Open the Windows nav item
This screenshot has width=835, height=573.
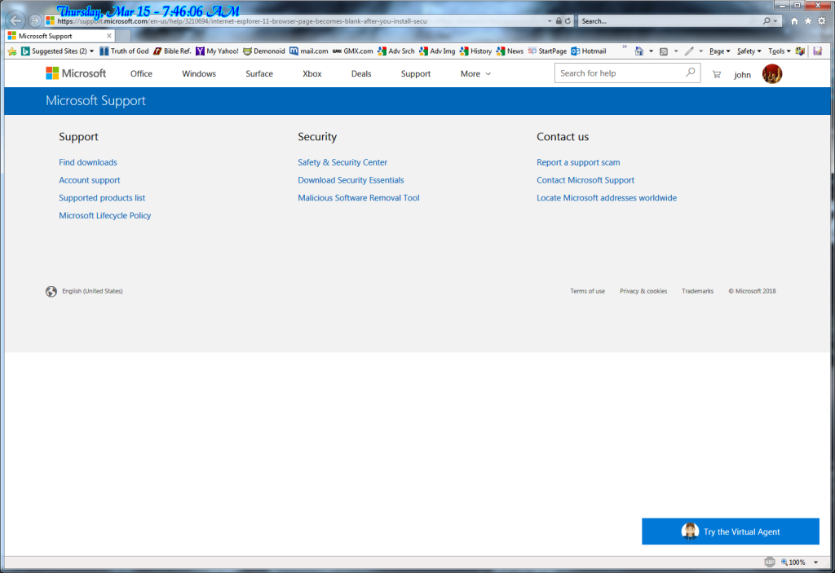199,74
